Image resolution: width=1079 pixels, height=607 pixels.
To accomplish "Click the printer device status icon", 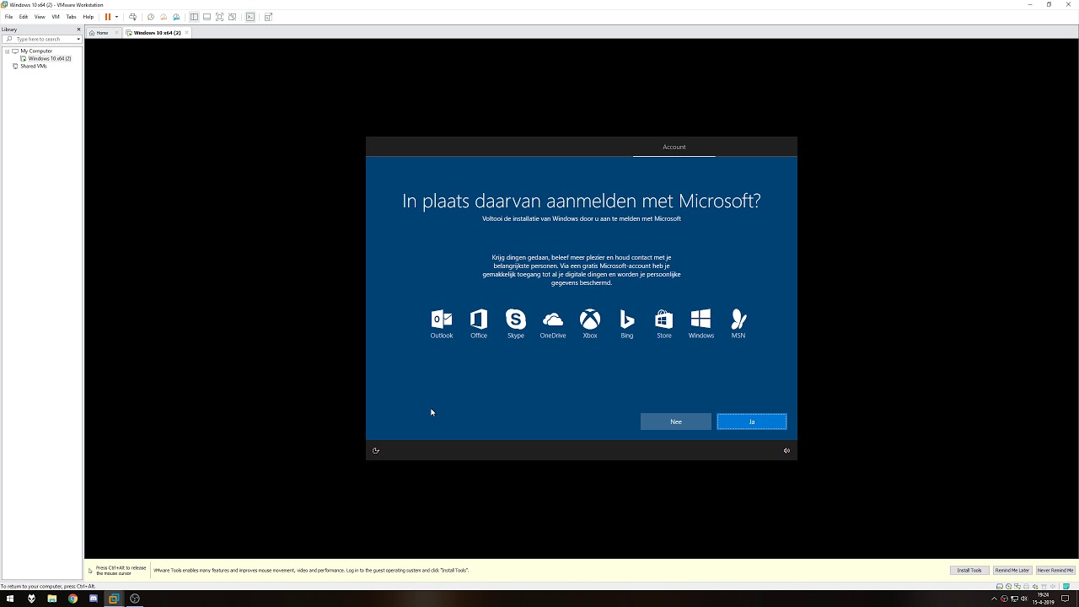I will pyautogui.click(x=1026, y=587).
